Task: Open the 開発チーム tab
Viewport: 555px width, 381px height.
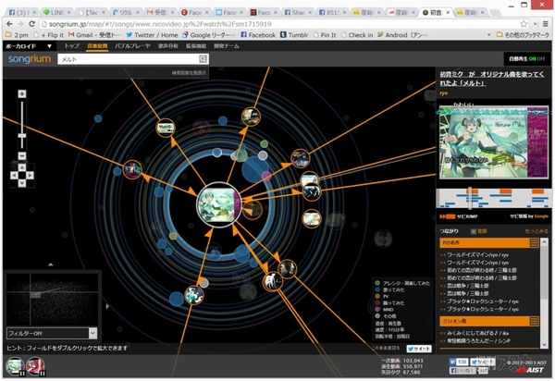Action: coord(227,46)
